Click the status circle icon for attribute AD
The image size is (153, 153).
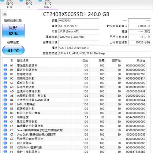point(5,91)
